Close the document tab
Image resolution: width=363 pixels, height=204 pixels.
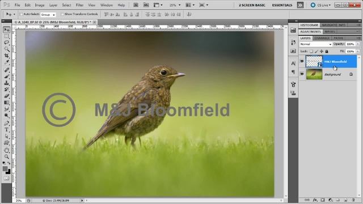coord(95,22)
